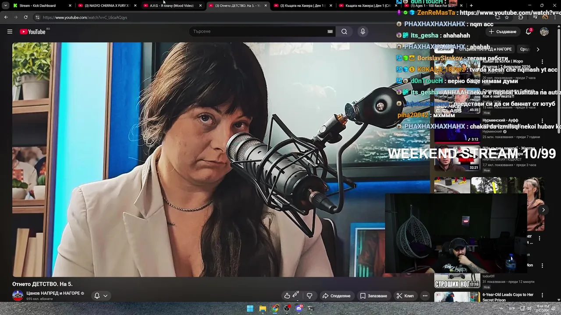561x315 pixels.
Task: Open channel link 'Цанов НАПРЕД и НАГОРЕ'
Action: [53, 293]
